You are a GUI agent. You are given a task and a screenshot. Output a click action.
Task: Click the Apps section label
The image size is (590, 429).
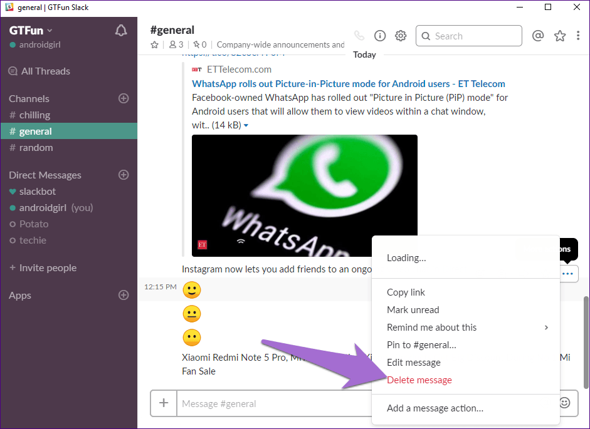coord(20,296)
